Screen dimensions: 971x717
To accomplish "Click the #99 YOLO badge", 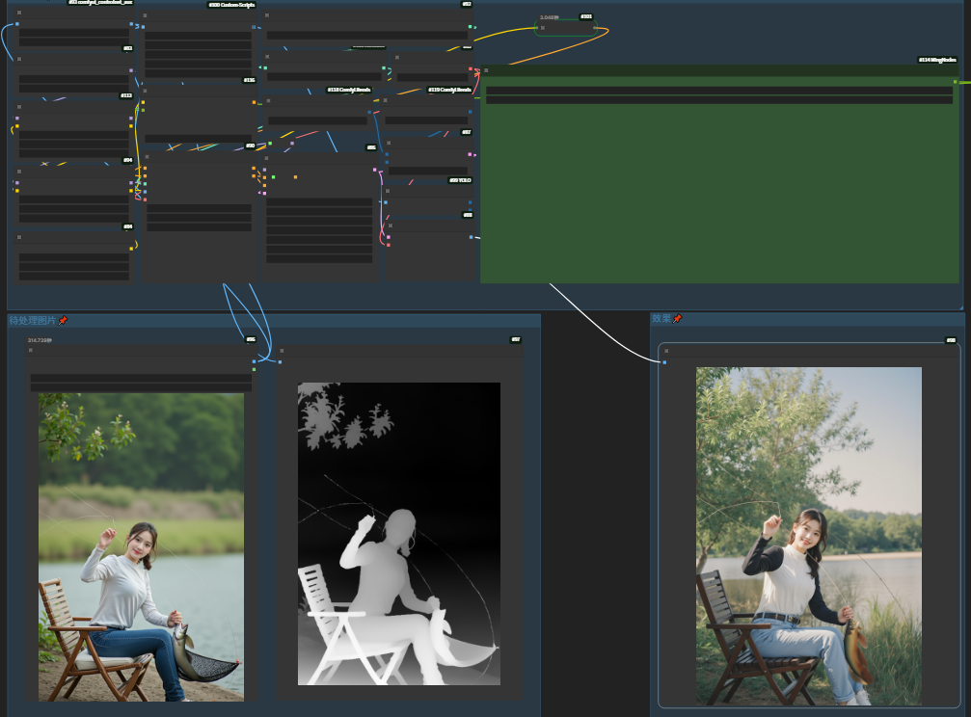I will pyautogui.click(x=460, y=180).
